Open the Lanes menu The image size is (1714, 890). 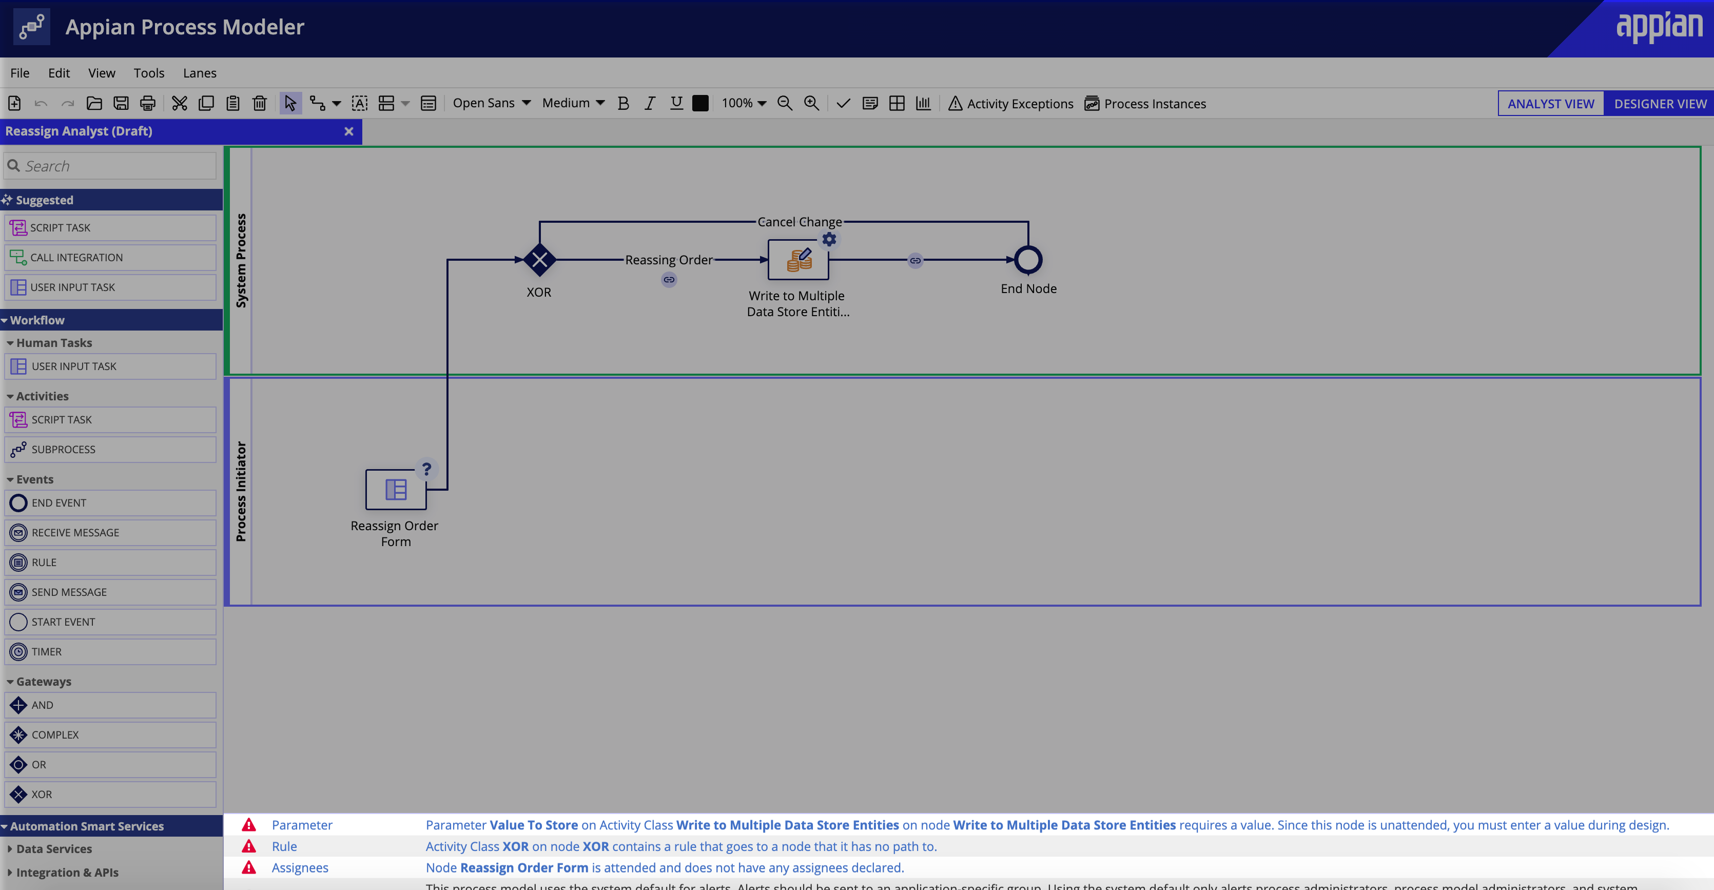(x=199, y=72)
